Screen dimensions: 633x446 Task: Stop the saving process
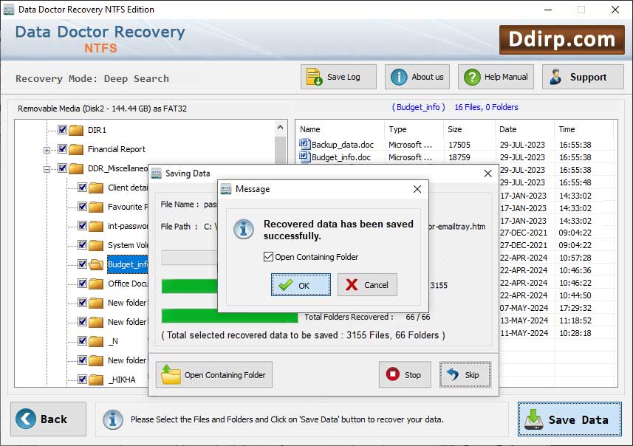[405, 374]
